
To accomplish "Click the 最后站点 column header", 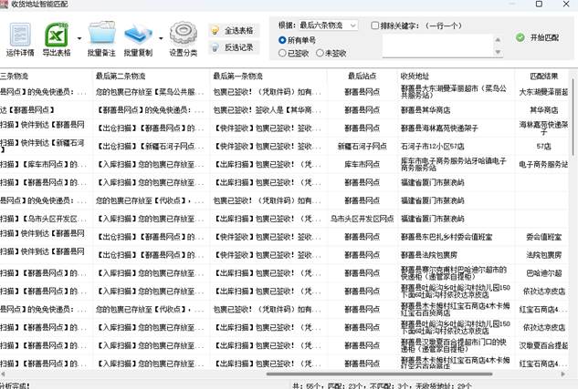I will point(362,77).
